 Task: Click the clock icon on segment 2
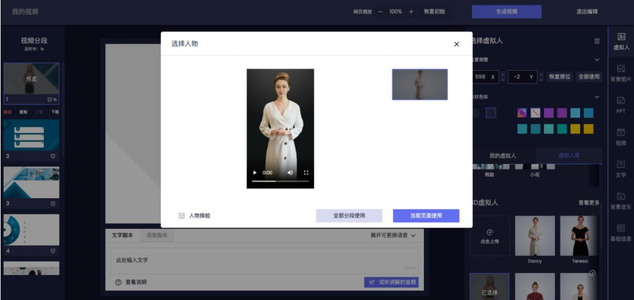click(53, 156)
